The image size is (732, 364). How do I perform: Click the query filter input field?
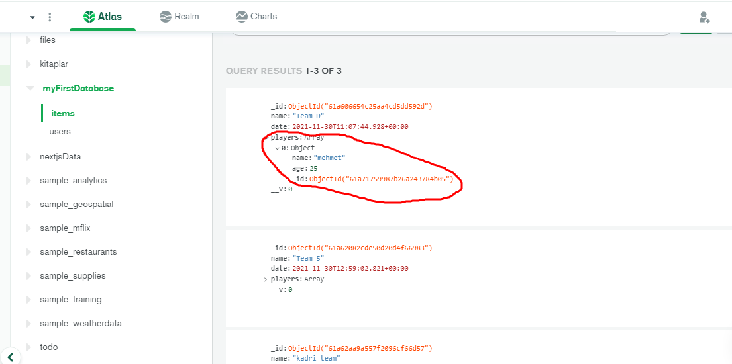coord(450,33)
